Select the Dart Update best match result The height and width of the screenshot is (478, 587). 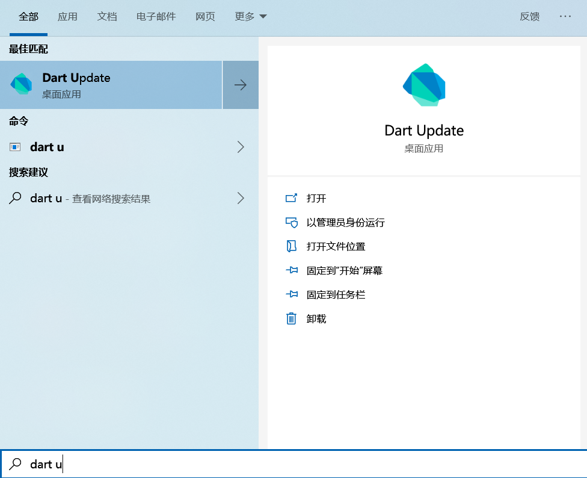(111, 85)
